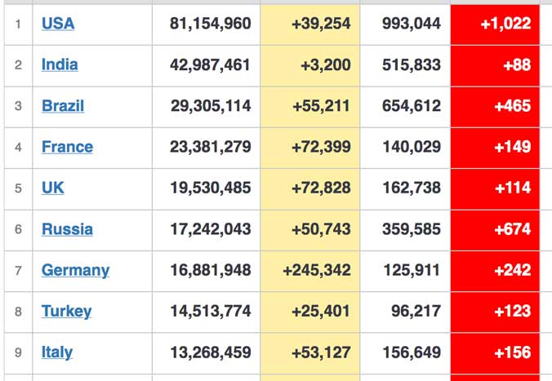Click India total cases 42,987,461
This screenshot has height=381, width=552.
pyautogui.click(x=210, y=64)
